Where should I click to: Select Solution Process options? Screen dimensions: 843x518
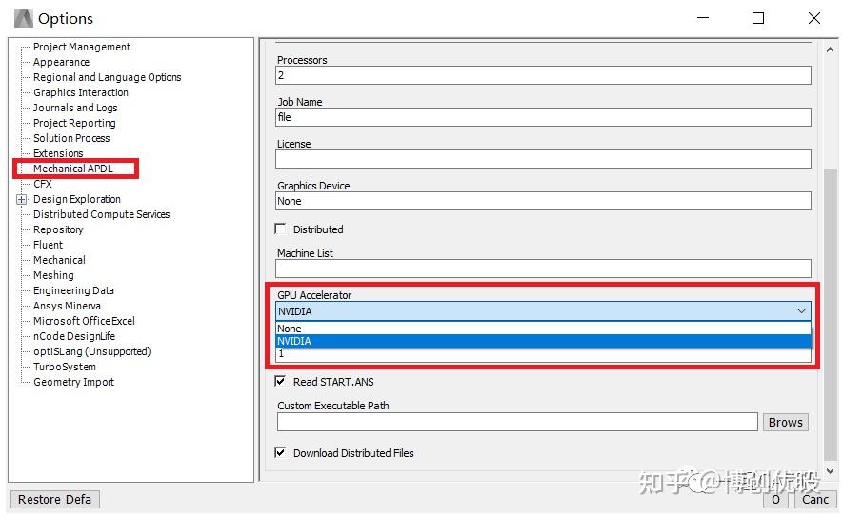71,138
